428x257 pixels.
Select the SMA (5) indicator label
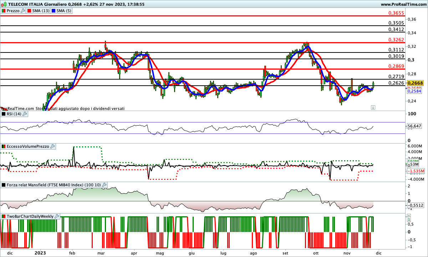tap(64, 11)
